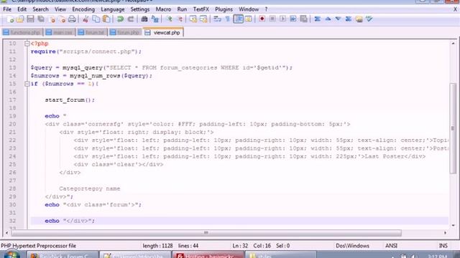Click the start_forum(); line of code
Viewport: 460px width, 258px height.
pos(70,100)
